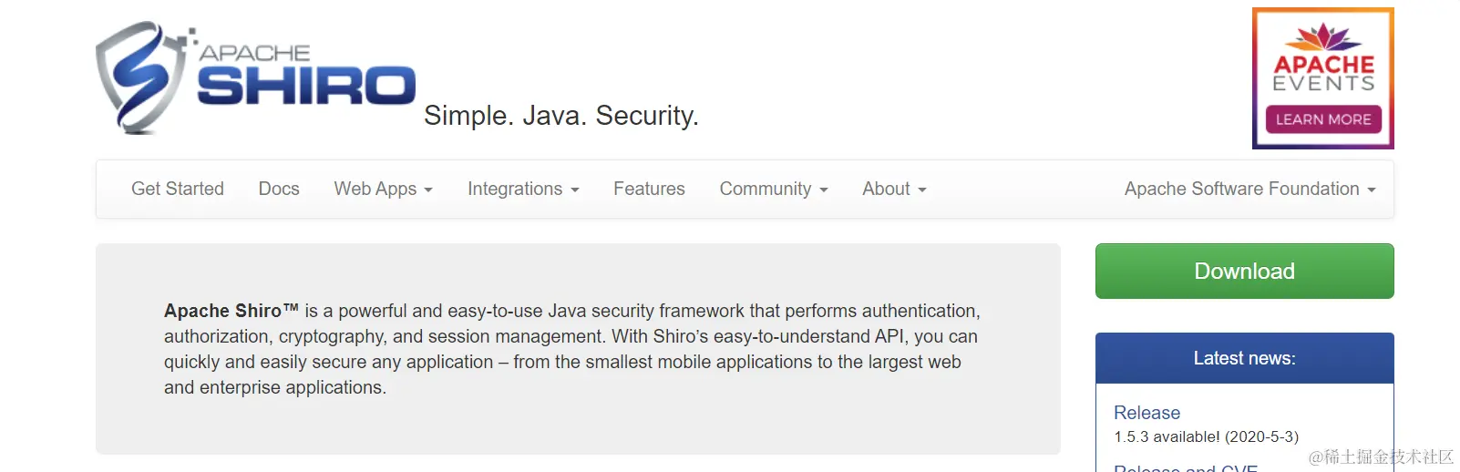Expand the Web Apps dropdown
The height and width of the screenshot is (472, 1460).
(x=383, y=189)
